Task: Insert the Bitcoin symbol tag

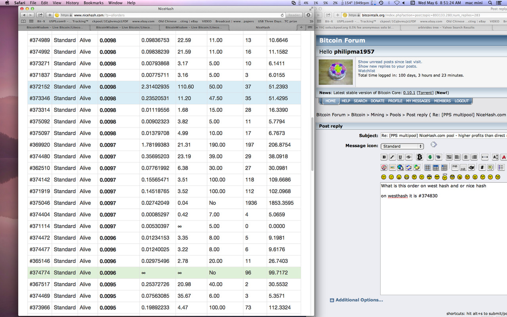Action: (x=419, y=157)
